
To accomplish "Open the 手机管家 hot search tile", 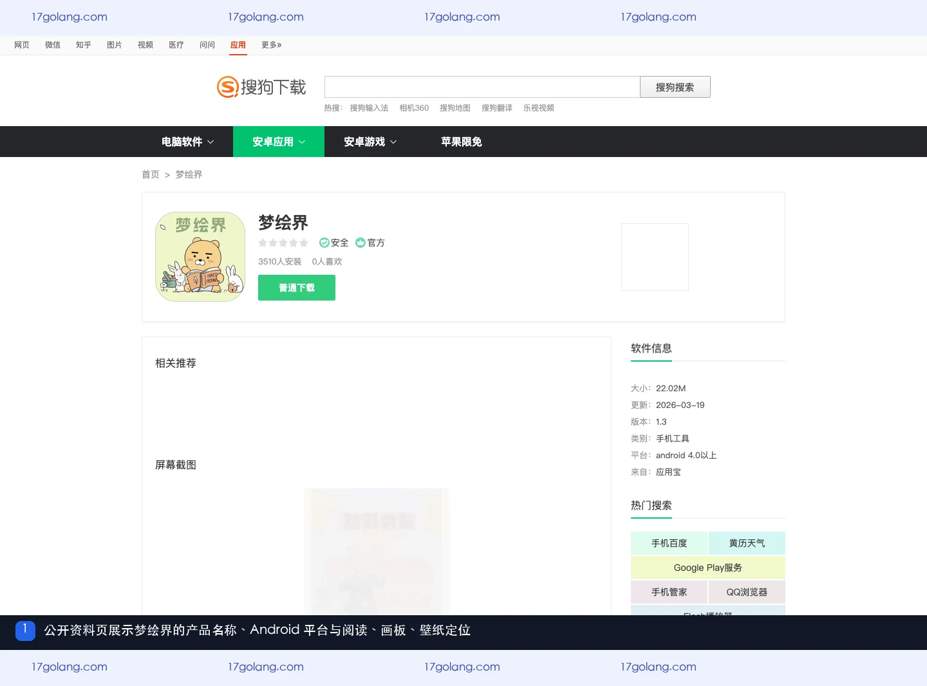I will 669,592.
